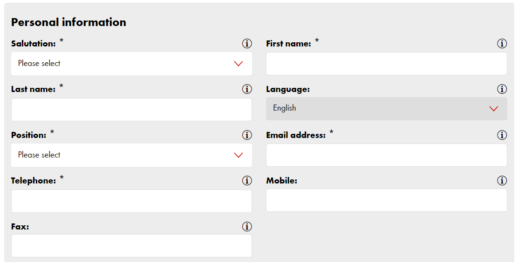Click the info icon next to Position
The image size is (518, 262).
pyautogui.click(x=247, y=135)
